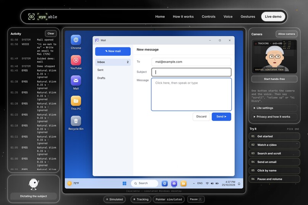Open the Chrome icon in the taskbar

(165, 183)
